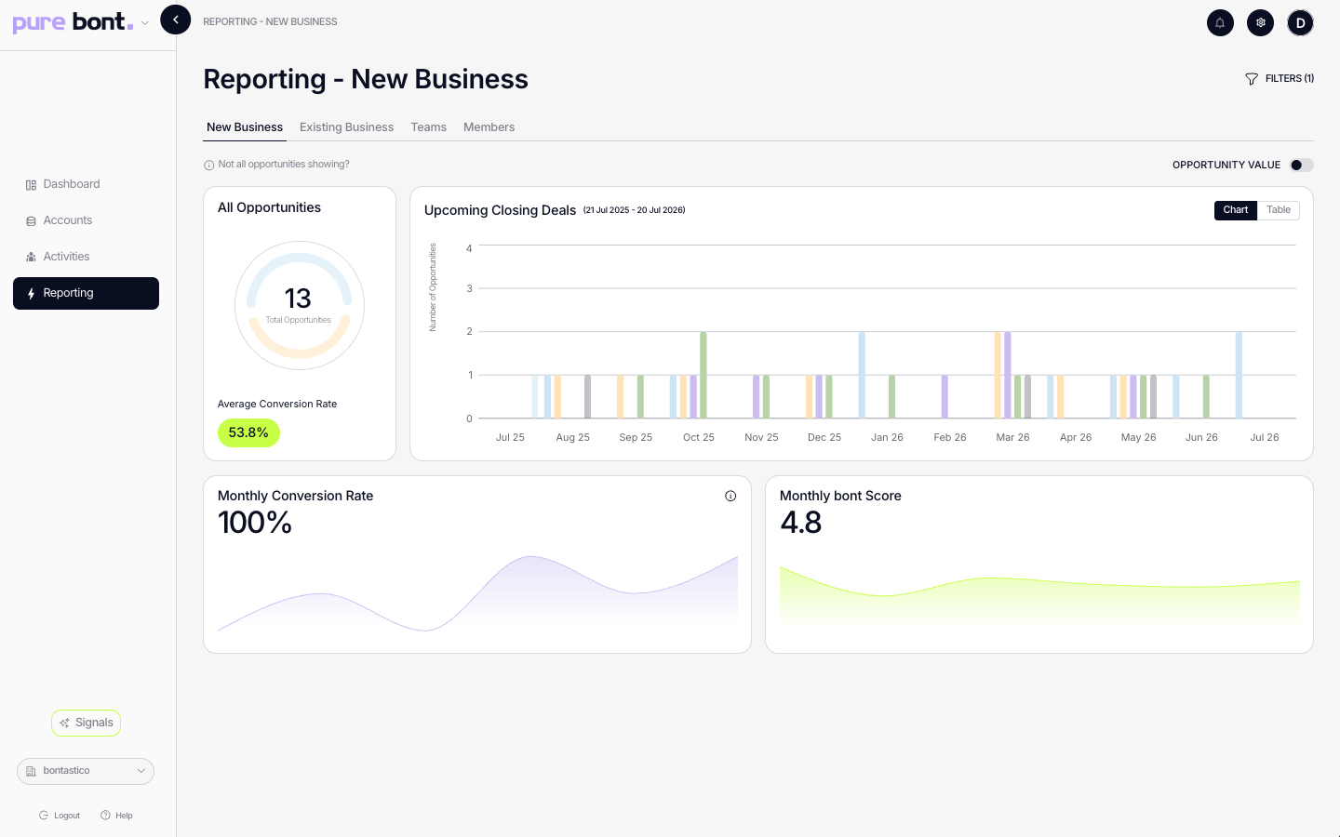Click the Monthly Conversion Rate info icon
This screenshot has width=1340, height=837.
coord(730,496)
